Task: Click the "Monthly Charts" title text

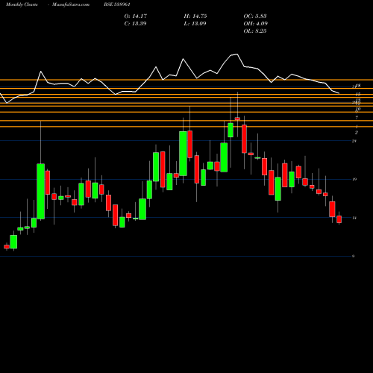Action: click(22, 4)
